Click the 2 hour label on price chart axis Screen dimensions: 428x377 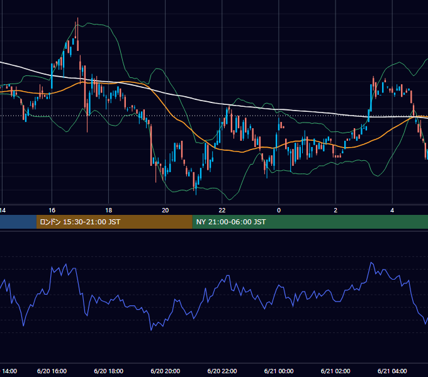pyautogui.click(x=335, y=210)
